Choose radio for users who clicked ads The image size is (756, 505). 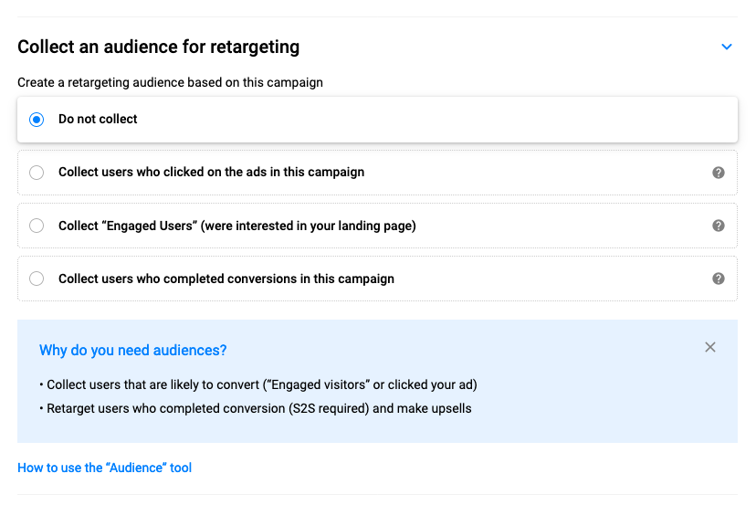[37, 173]
